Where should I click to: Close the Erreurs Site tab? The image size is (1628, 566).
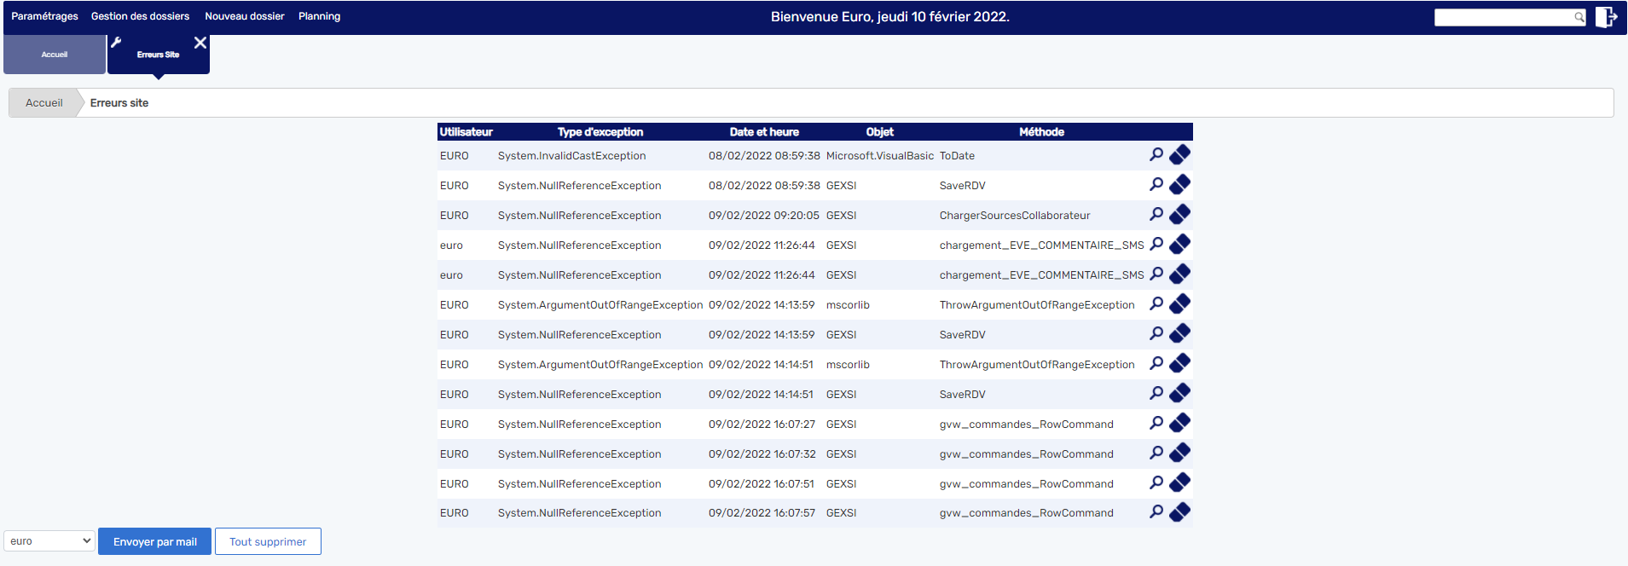click(200, 43)
